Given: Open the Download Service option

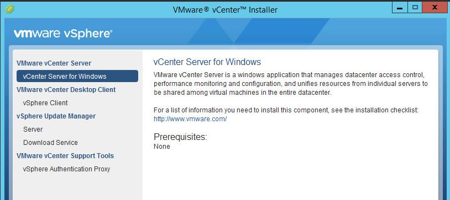Looking at the screenshot, I should 50,143.
